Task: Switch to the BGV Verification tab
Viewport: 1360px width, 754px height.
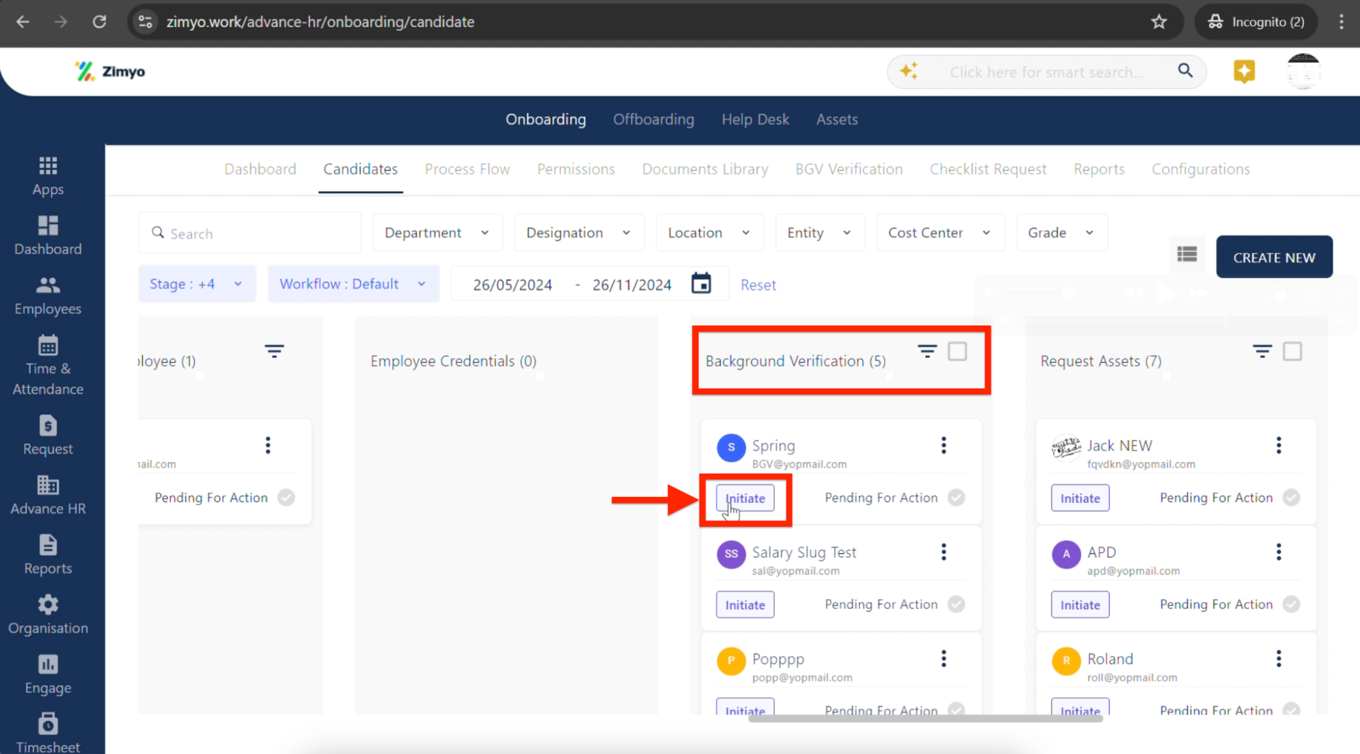Action: point(848,169)
